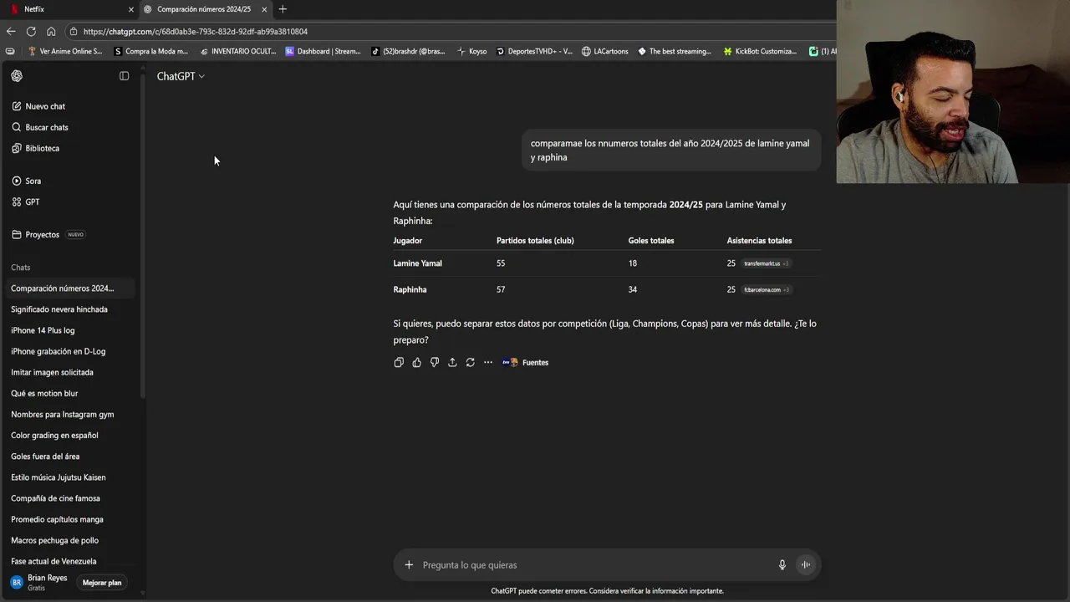
Task: Click the 'Lamine Yamal' table cell
Action: [x=418, y=263]
